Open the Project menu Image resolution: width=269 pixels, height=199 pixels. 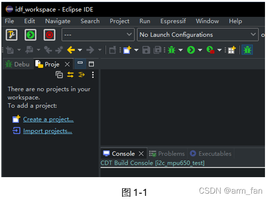tap(120, 21)
